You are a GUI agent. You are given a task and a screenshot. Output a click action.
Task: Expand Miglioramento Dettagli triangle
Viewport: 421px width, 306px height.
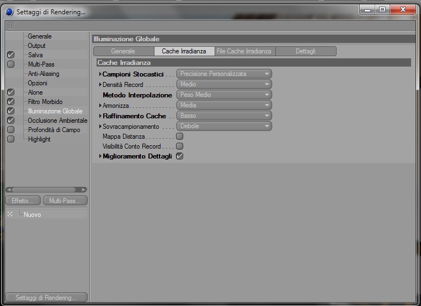[x=100, y=156]
